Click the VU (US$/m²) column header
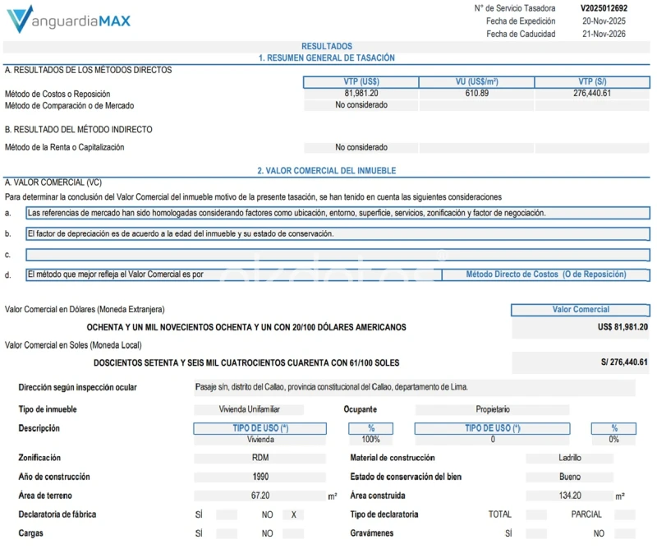 476,82
